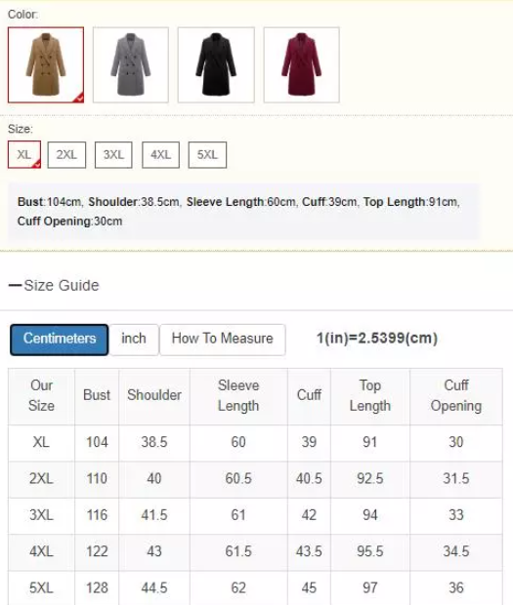The width and height of the screenshot is (513, 605).
Task: Click the Cuff Opening column header
Action: click(x=456, y=395)
